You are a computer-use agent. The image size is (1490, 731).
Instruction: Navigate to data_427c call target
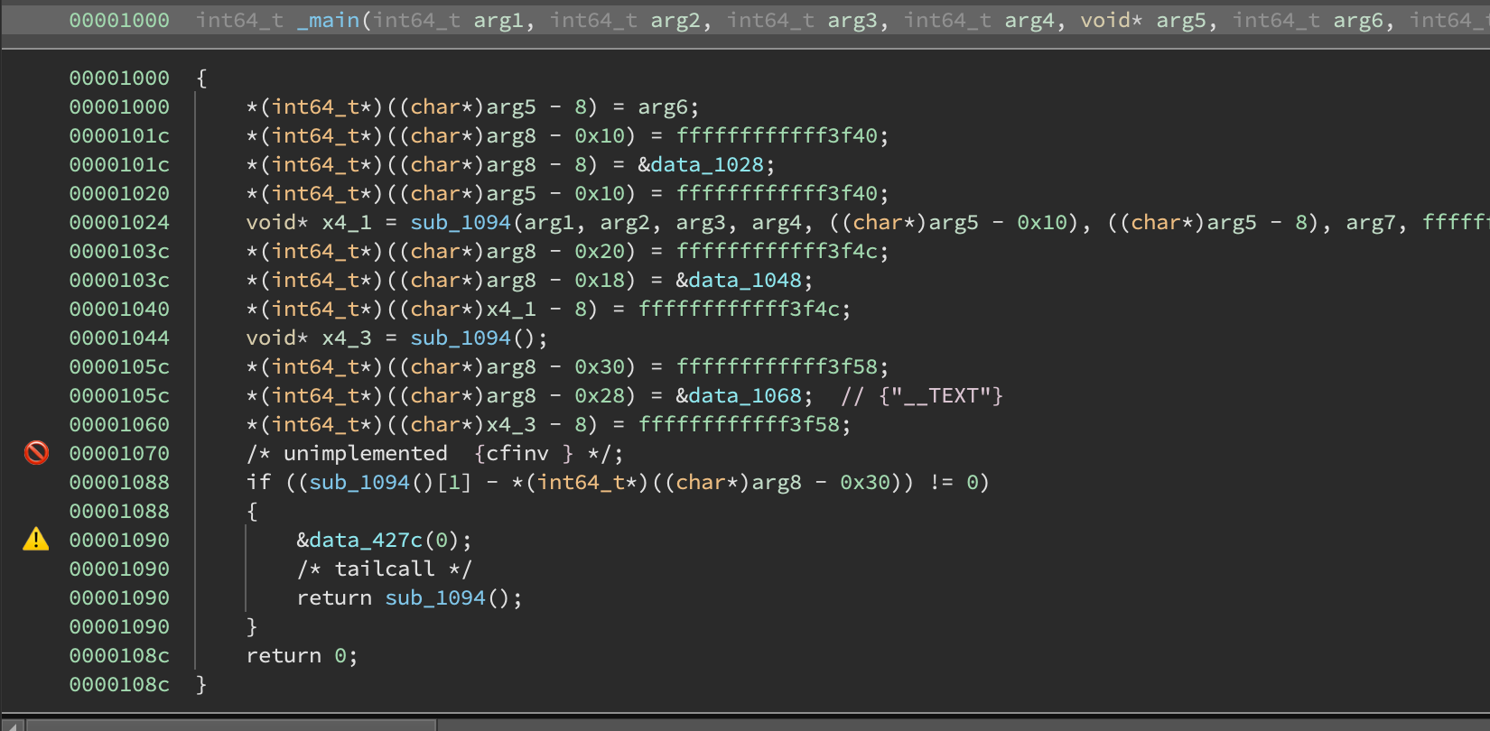point(366,540)
